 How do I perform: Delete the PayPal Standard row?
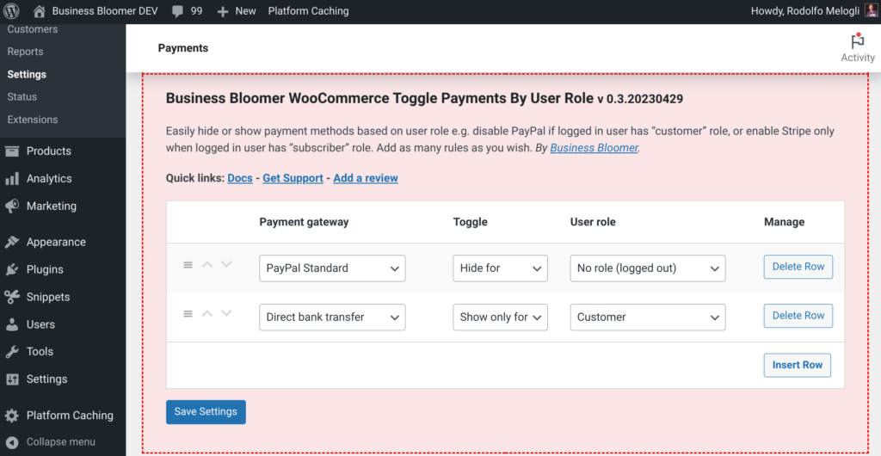[x=798, y=267]
